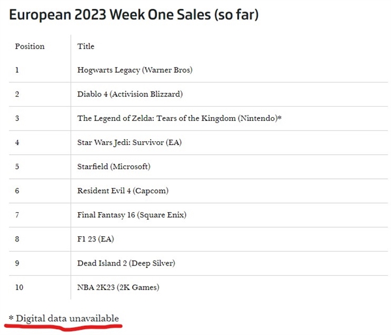Click the Position column header
This screenshot has width=391, height=335.
(29, 46)
